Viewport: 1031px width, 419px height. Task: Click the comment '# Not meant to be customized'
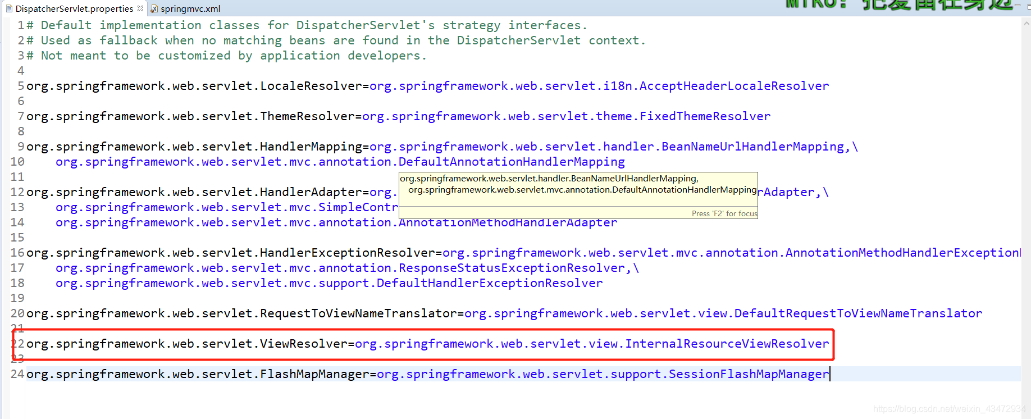click(226, 56)
